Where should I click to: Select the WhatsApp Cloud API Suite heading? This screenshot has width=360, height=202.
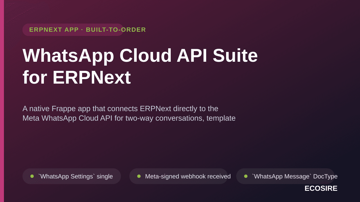(140, 55)
